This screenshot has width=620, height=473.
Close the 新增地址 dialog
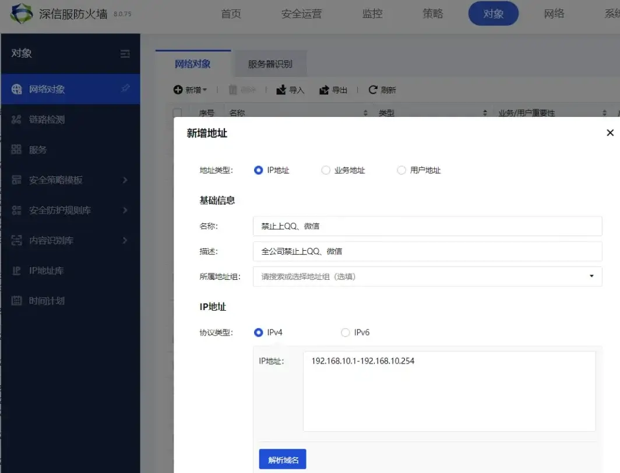click(x=610, y=133)
